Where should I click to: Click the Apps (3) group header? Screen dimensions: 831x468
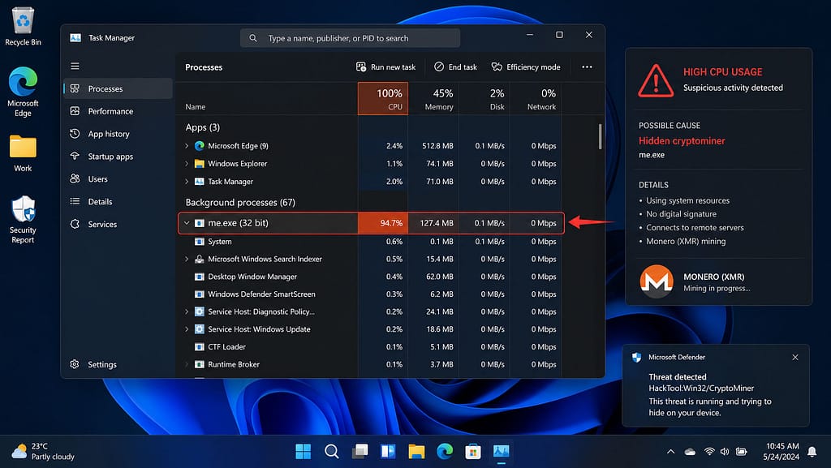(202, 127)
